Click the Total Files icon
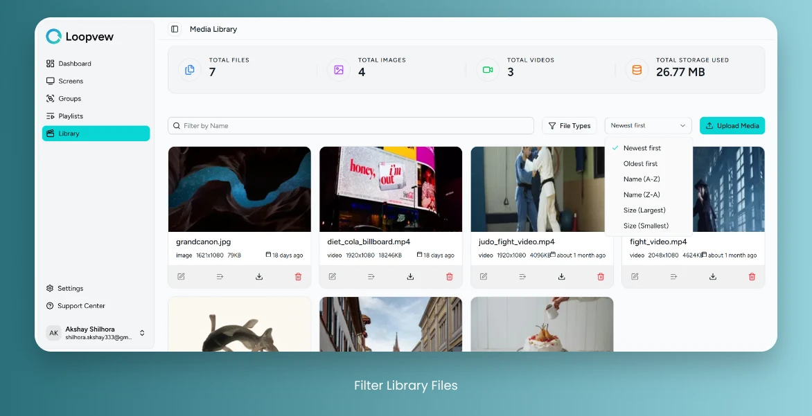 [190, 69]
